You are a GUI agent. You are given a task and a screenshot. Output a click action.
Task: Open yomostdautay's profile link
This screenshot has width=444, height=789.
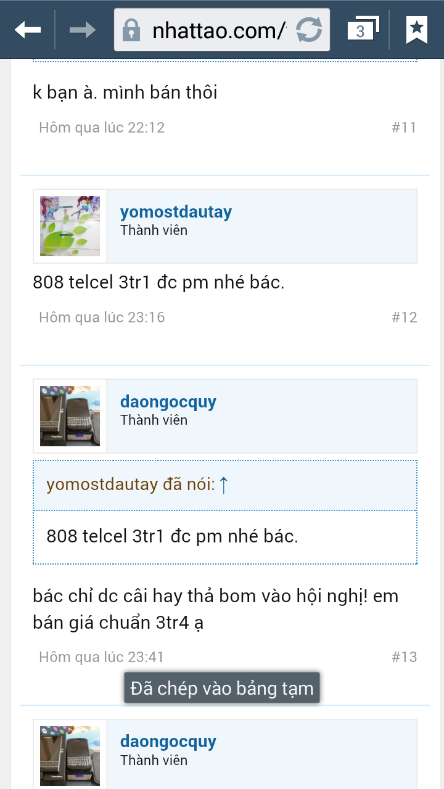(176, 212)
